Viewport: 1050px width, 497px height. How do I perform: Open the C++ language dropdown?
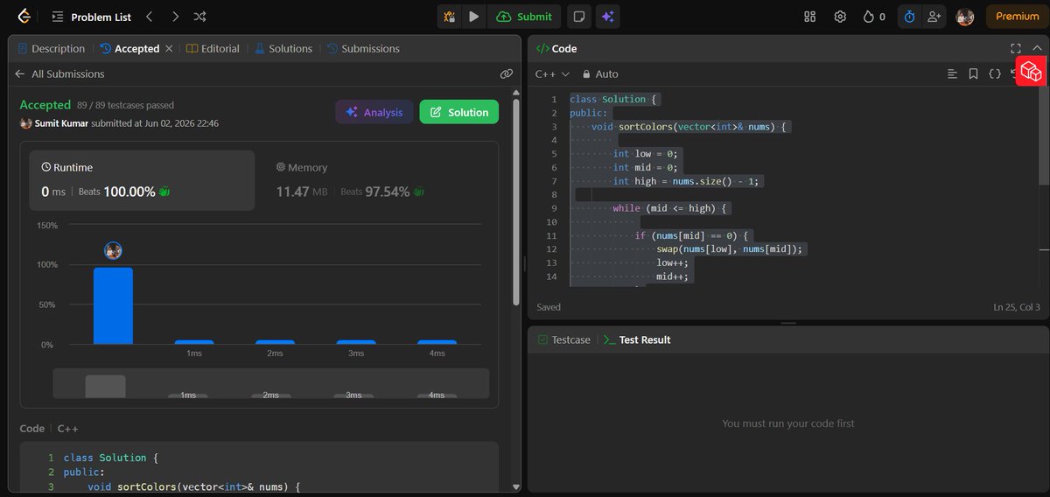pyautogui.click(x=552, y=74)
